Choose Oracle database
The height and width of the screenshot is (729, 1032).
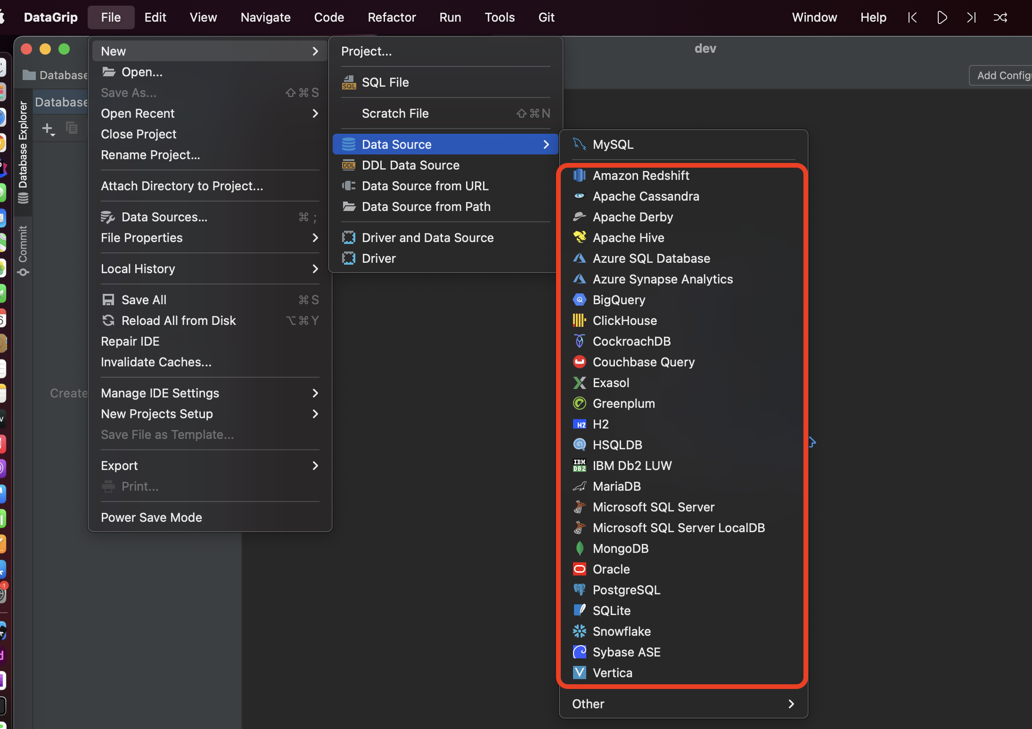[683, 569]
